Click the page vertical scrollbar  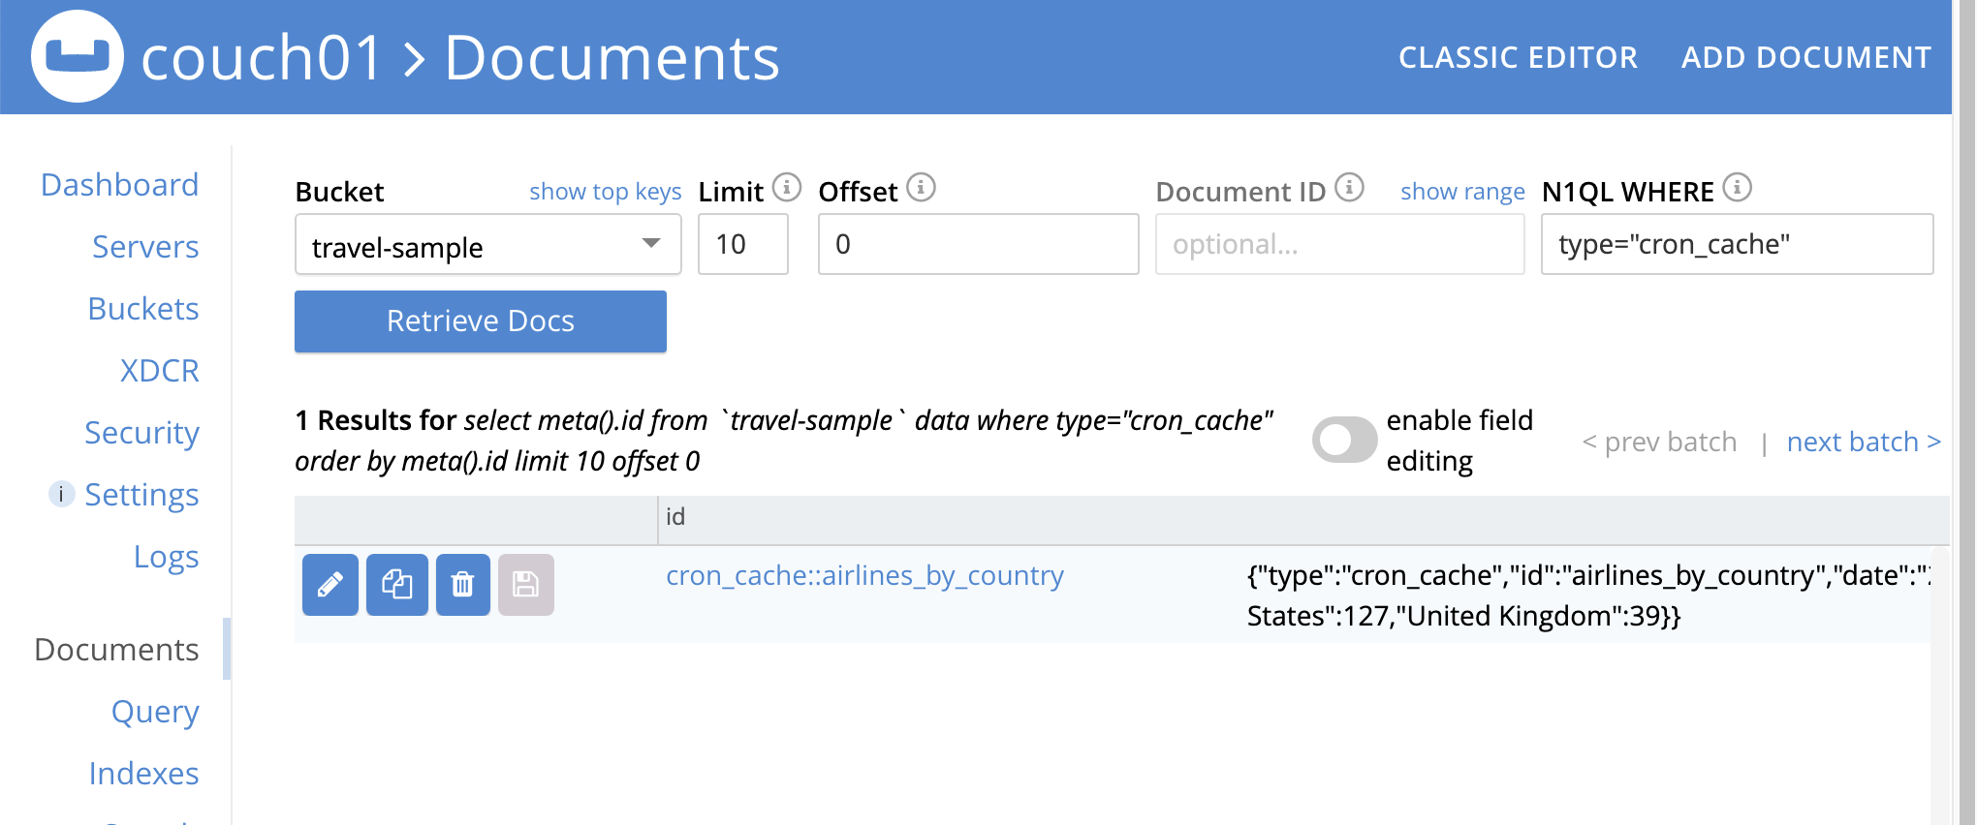point(1966,412)
